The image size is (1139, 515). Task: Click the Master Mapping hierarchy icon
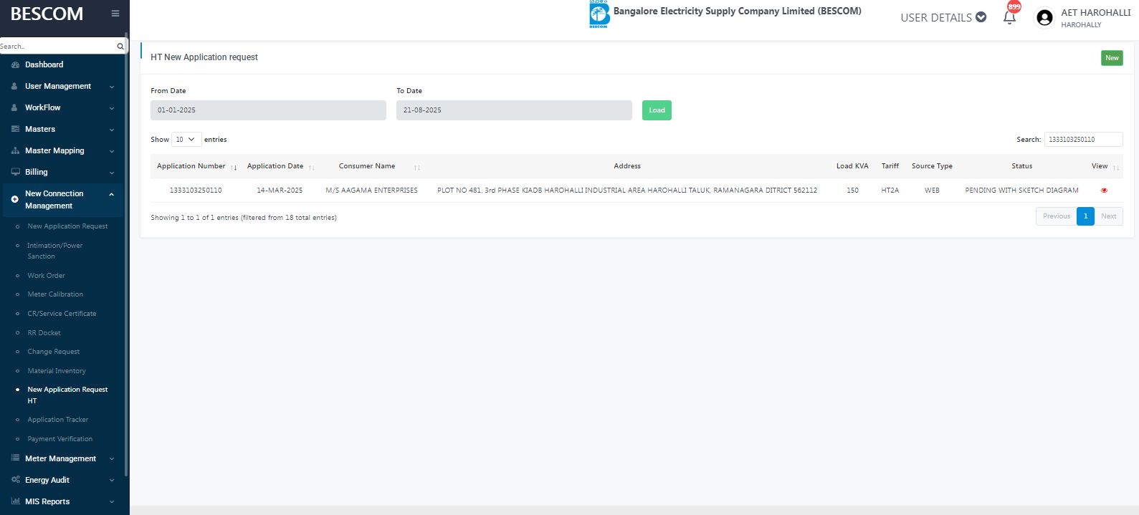(15, 150)
